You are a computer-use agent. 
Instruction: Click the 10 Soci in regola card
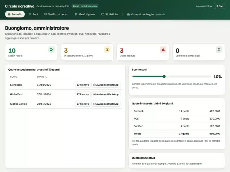pos(31,52)
